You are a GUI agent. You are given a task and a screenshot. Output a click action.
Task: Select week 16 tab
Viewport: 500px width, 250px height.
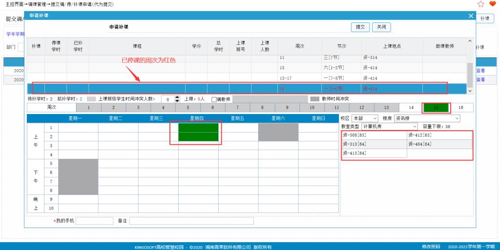(x=460, y=107)
